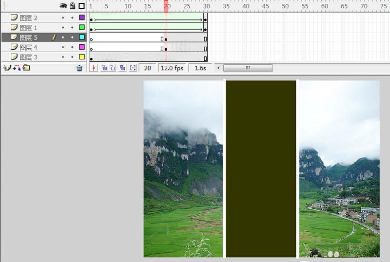The image size is (390, 262).
Task: Click the page icon of 图层 4
Action: coord(14,47)
